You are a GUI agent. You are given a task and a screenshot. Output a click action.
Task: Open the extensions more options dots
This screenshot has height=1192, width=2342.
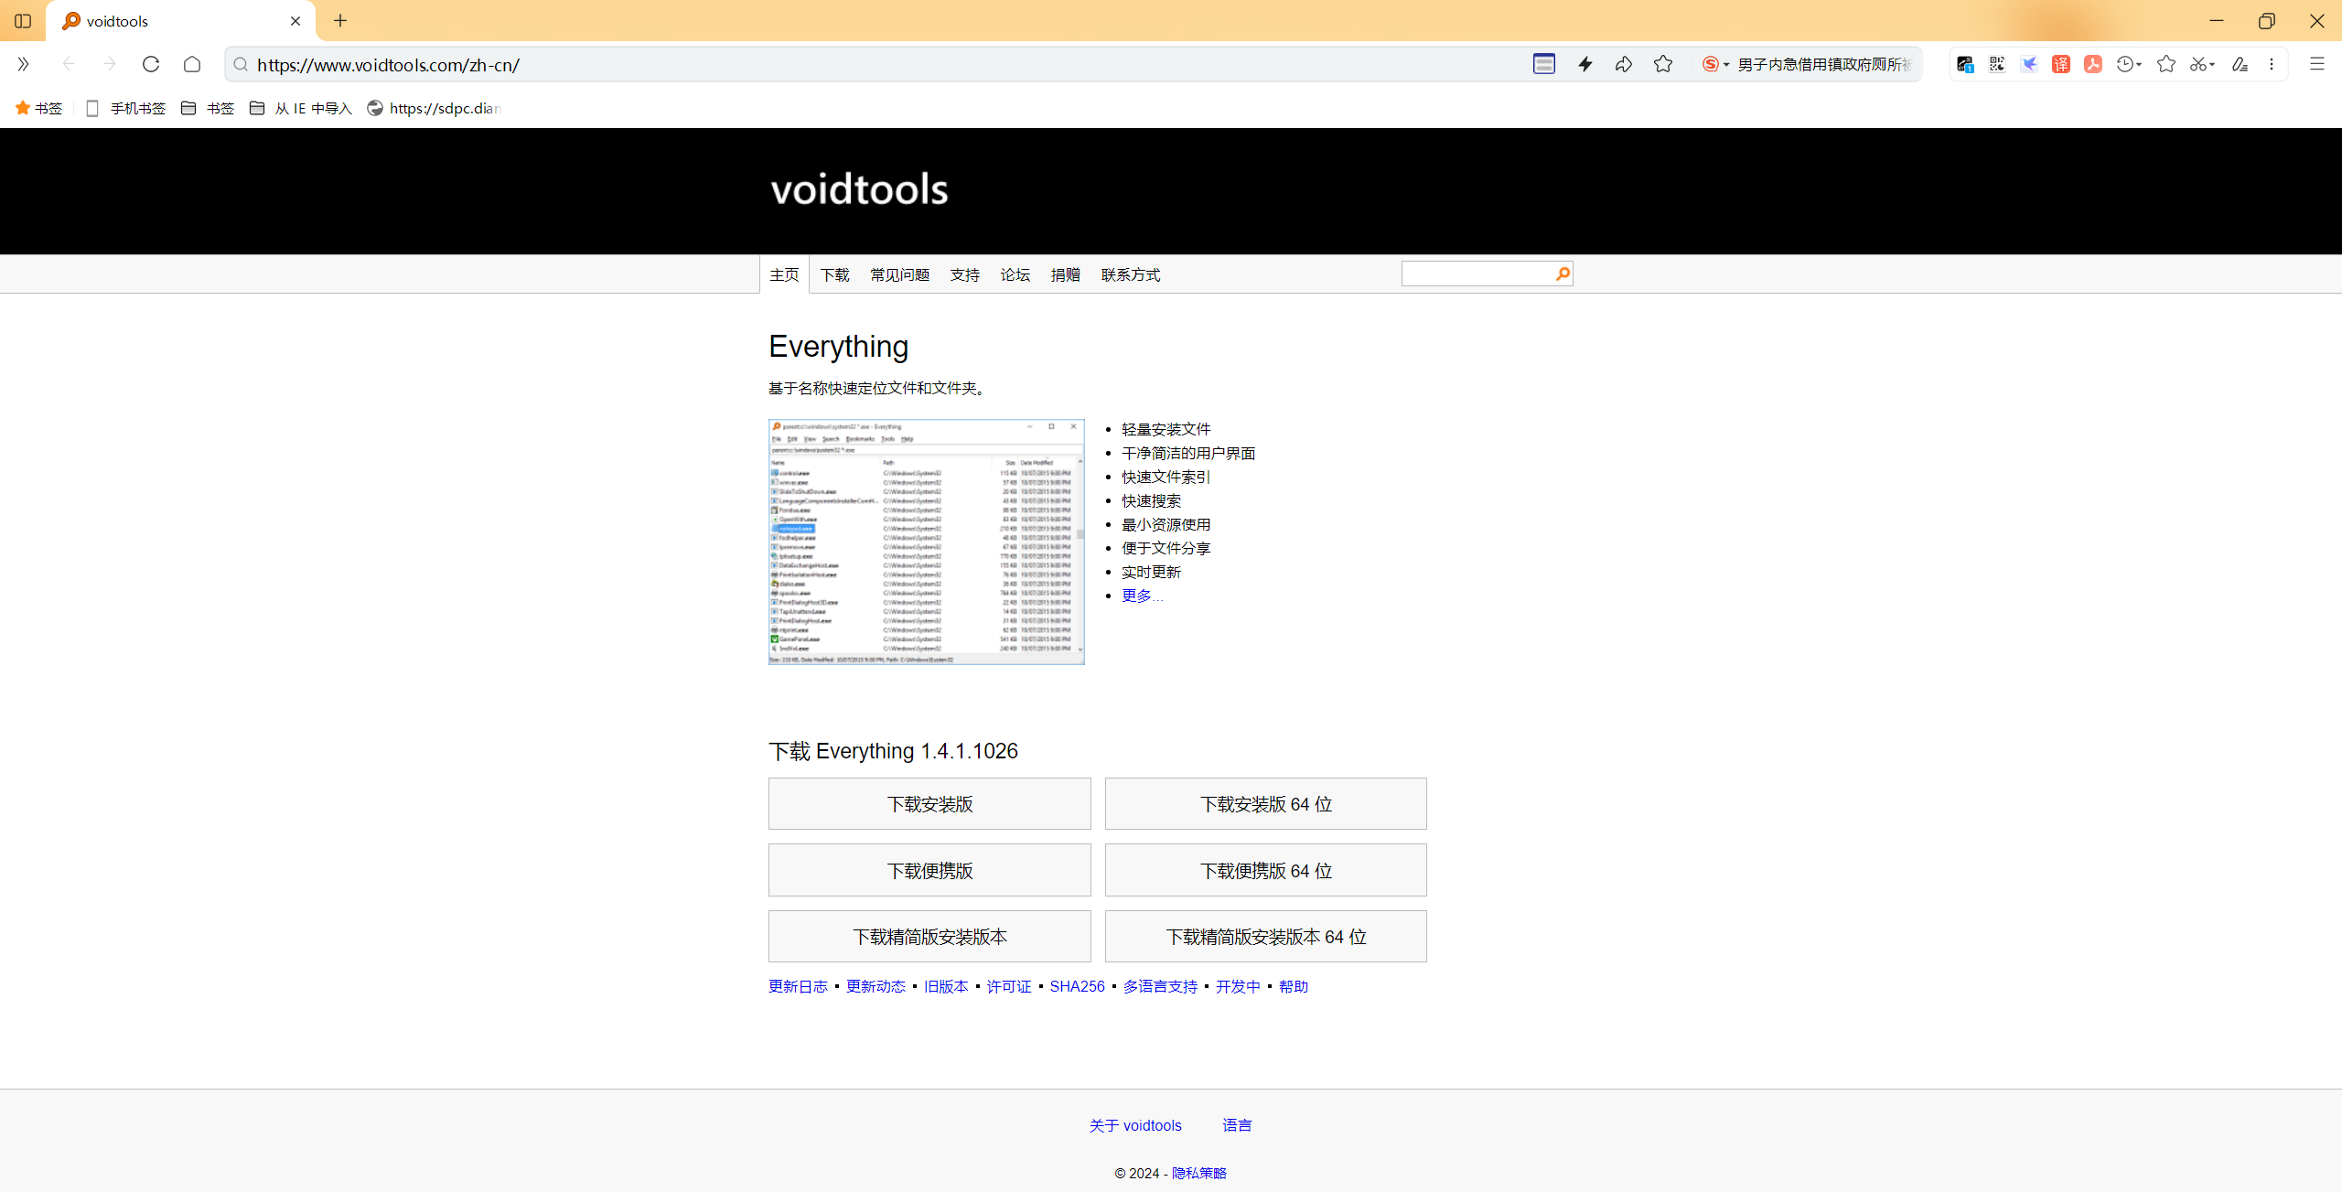2272,64
